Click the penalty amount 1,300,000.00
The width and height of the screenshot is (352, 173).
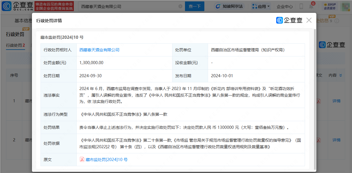pyautogui.click(x=91, y=63)
